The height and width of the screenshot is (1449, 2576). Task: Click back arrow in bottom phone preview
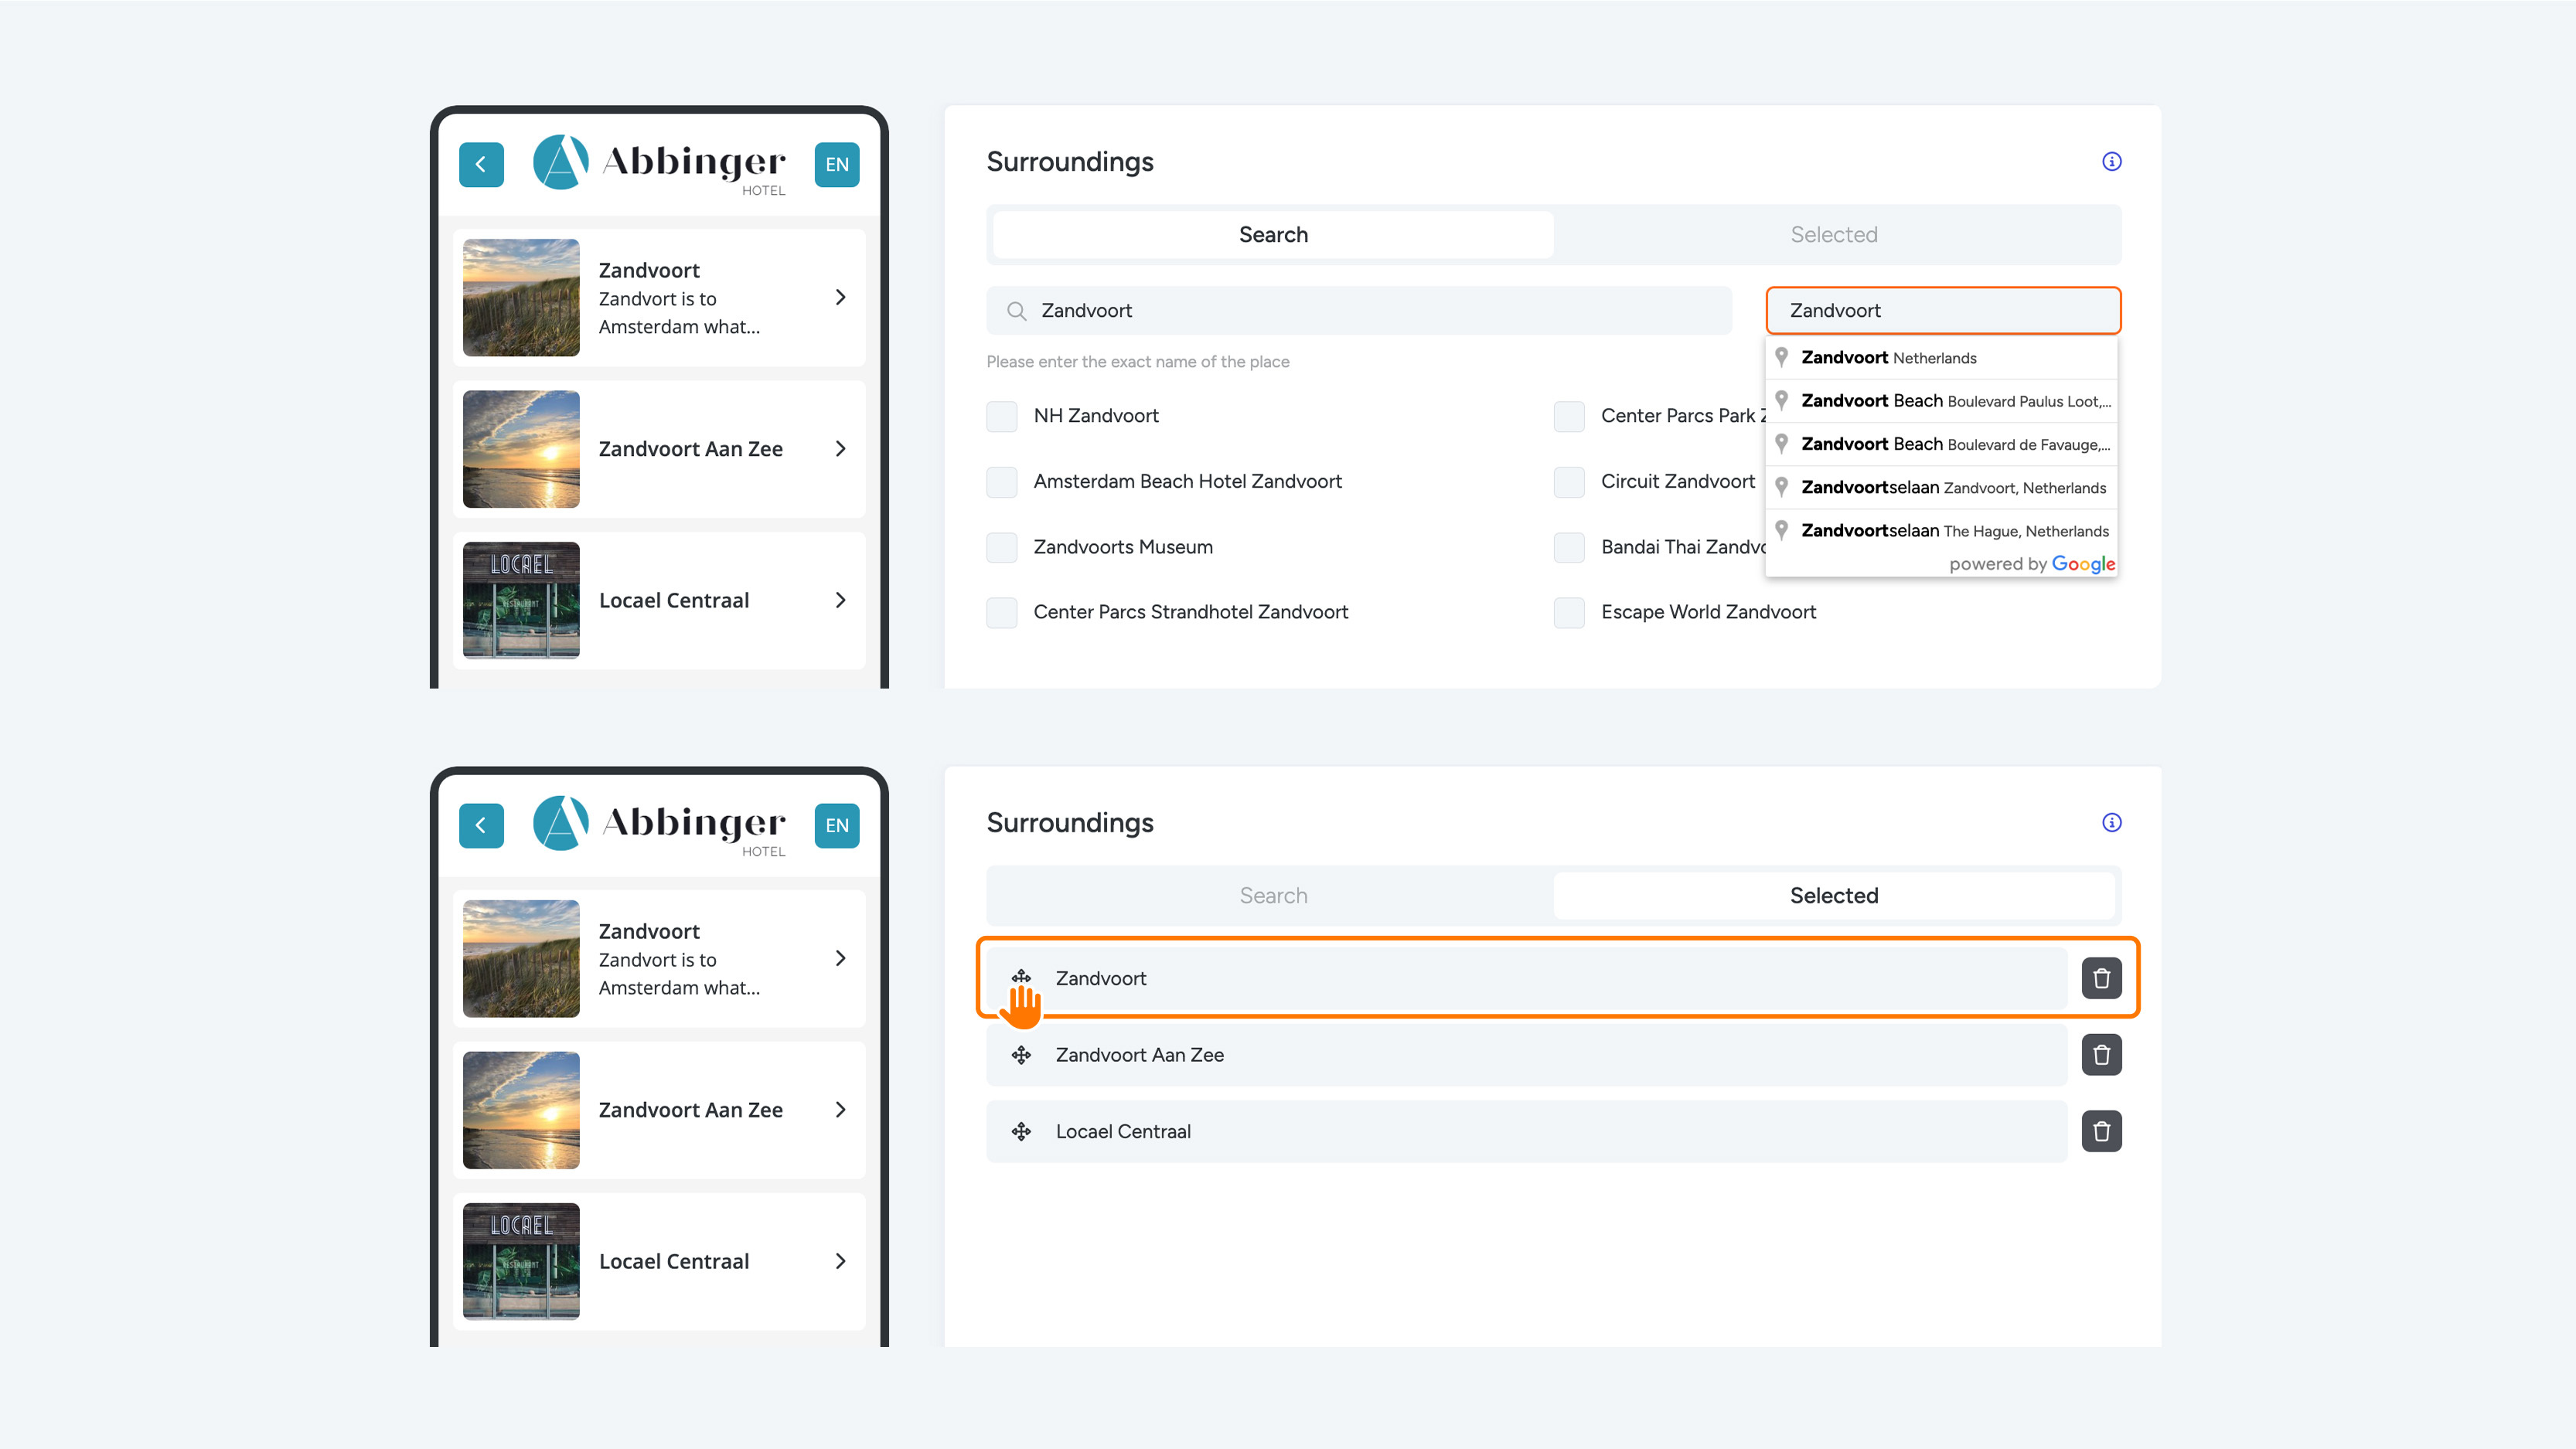[x=481, y=825]
